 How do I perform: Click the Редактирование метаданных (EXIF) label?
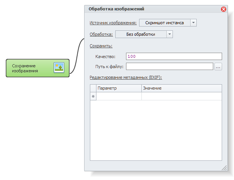point(126,77)
